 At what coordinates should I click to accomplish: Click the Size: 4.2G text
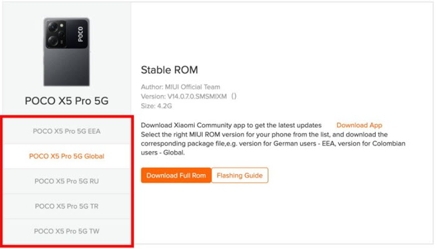click(x=156, y=106)
